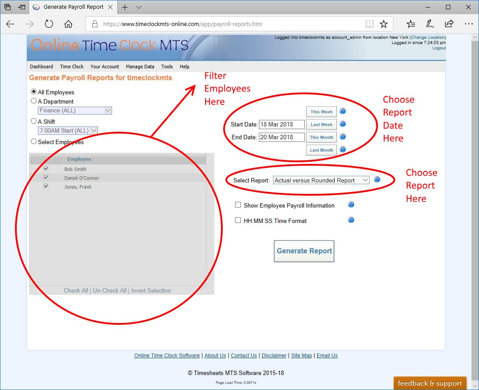Click the help icon beside Last Week

pyautogui.click(x=343, y=124)
